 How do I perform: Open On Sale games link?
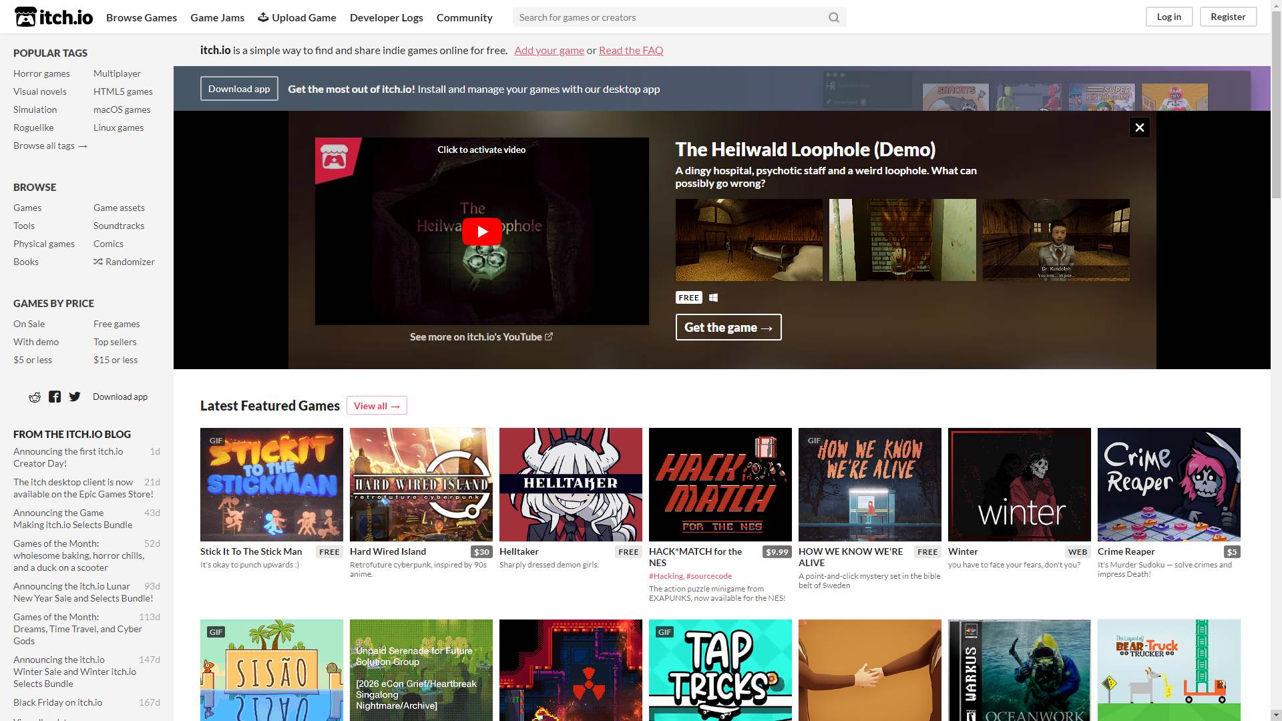[x=29, y=324]
